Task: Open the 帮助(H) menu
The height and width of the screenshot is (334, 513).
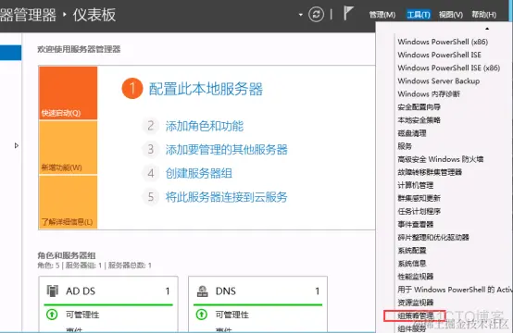Action: (x=484, y=15)
